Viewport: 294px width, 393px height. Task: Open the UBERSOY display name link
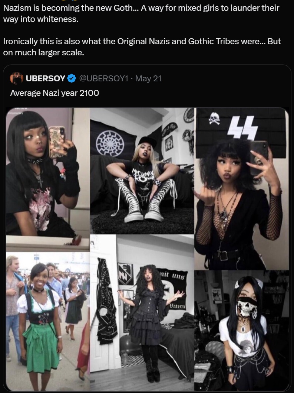pyautogui.click(x=46, y=78)
